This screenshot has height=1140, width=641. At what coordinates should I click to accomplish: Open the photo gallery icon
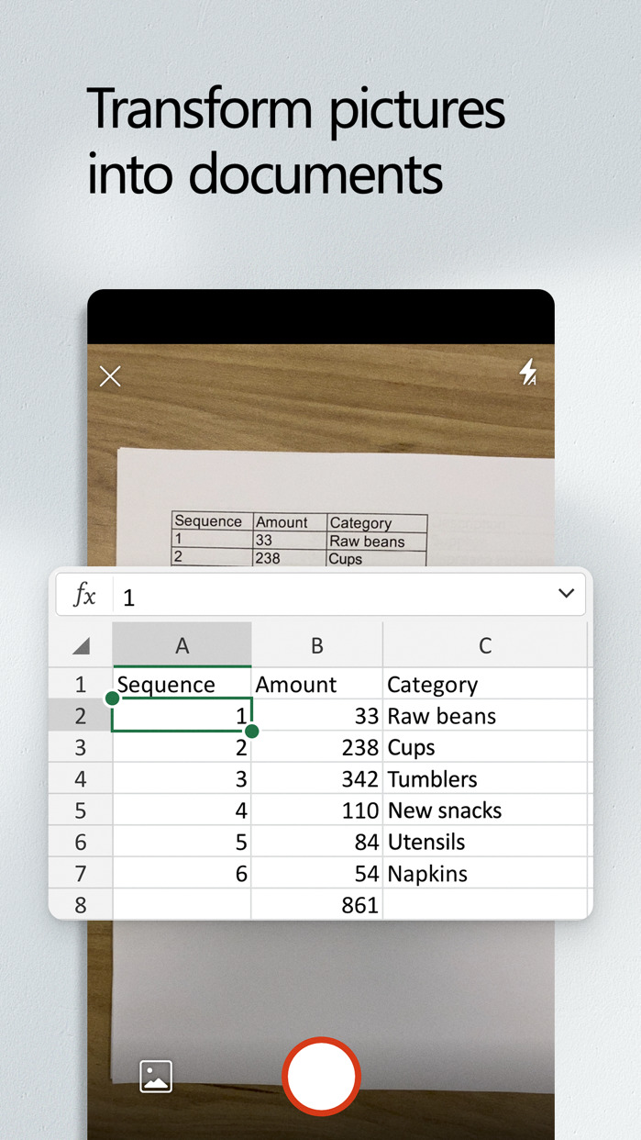click(156, 1076)
